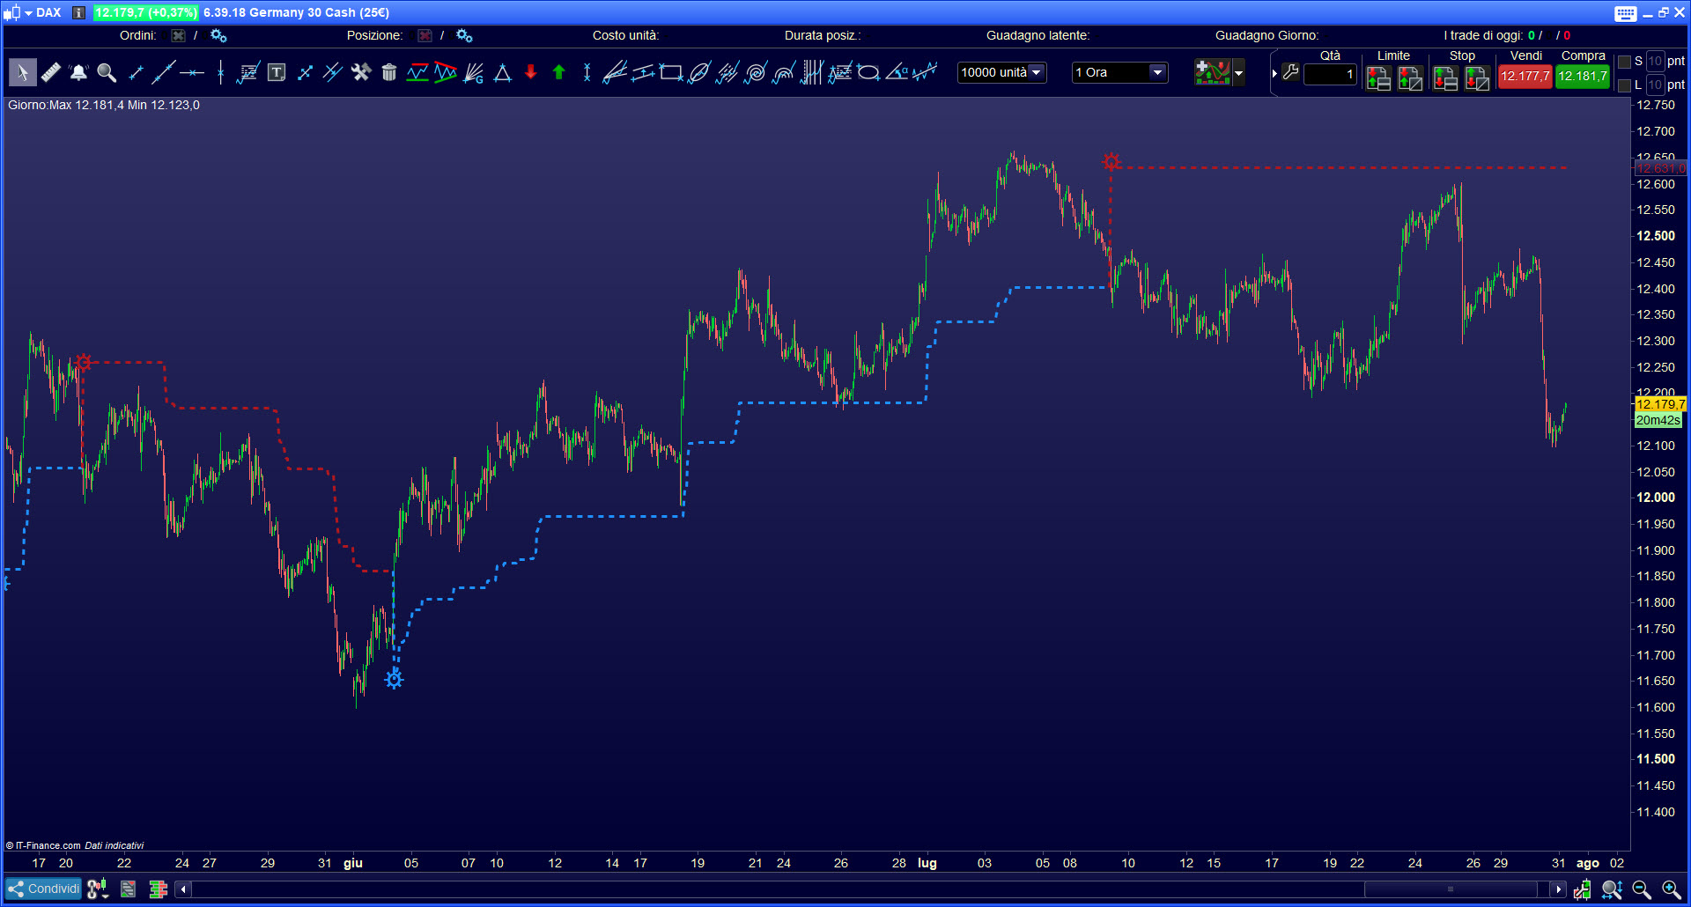Select the Fibonacci spiral tool
1691x907 pixels.
[756, 72]
